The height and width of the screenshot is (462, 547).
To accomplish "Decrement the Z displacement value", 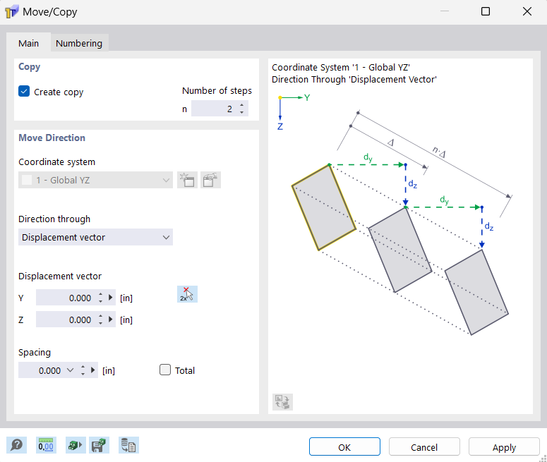I will (100, 323).
